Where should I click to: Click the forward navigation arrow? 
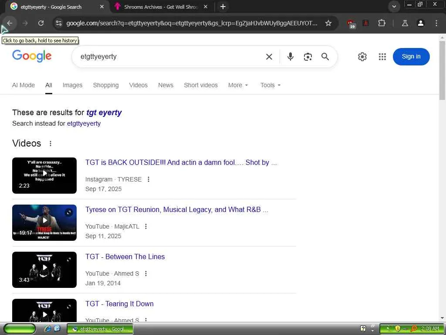[x=25, y=23]
